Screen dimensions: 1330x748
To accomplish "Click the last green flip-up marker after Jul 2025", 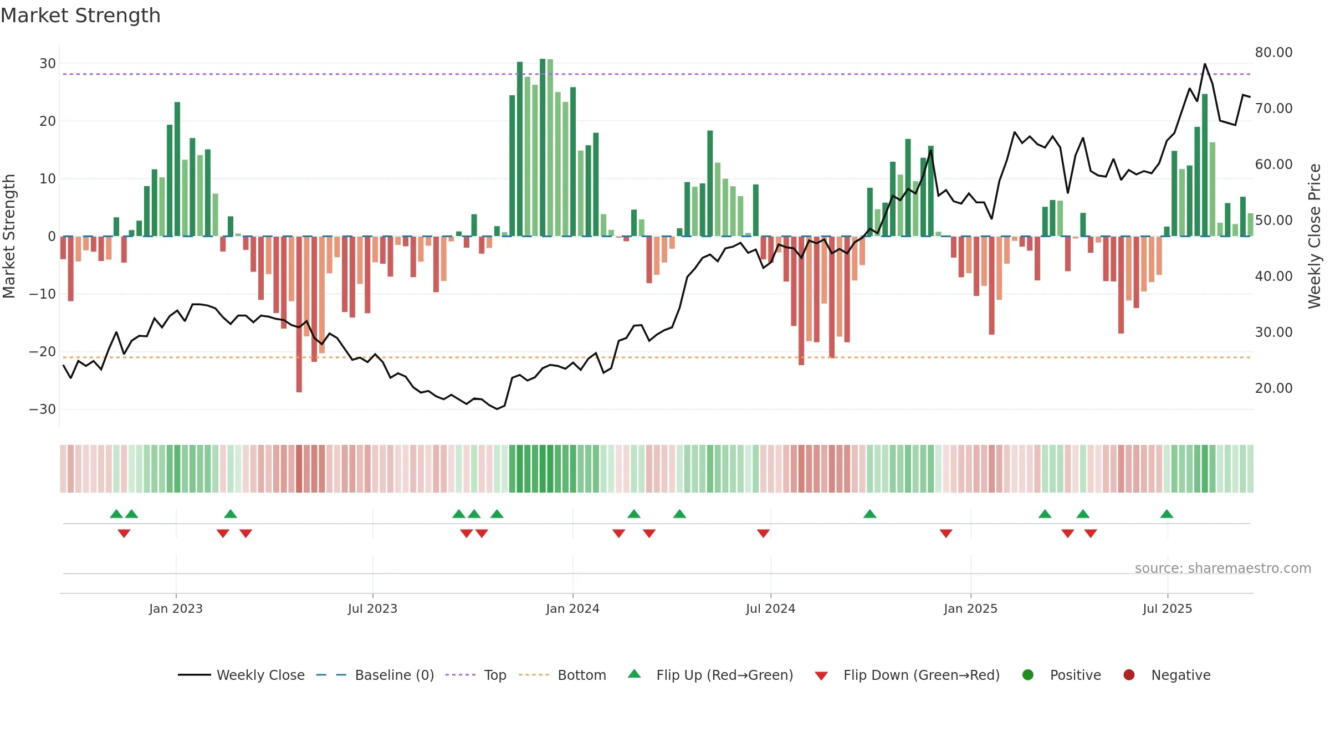I will pos(1167,514).
